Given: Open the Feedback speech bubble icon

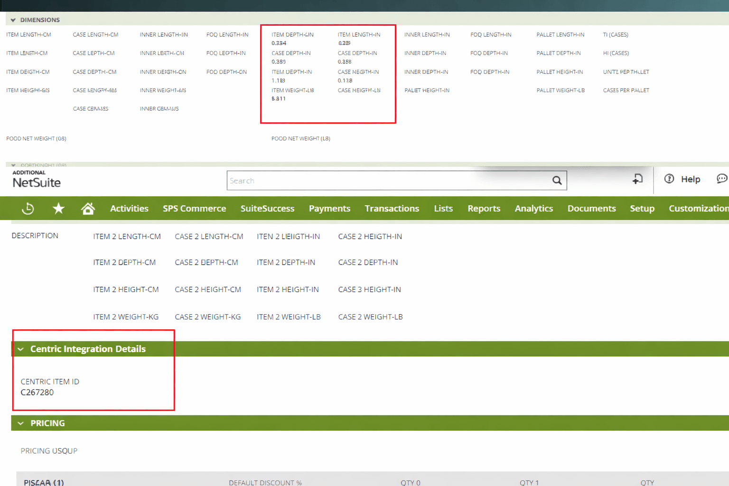Looking at the screenshot, I should pos(722,179).
